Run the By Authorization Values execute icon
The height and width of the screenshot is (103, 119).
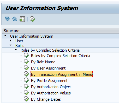[26, 93]
